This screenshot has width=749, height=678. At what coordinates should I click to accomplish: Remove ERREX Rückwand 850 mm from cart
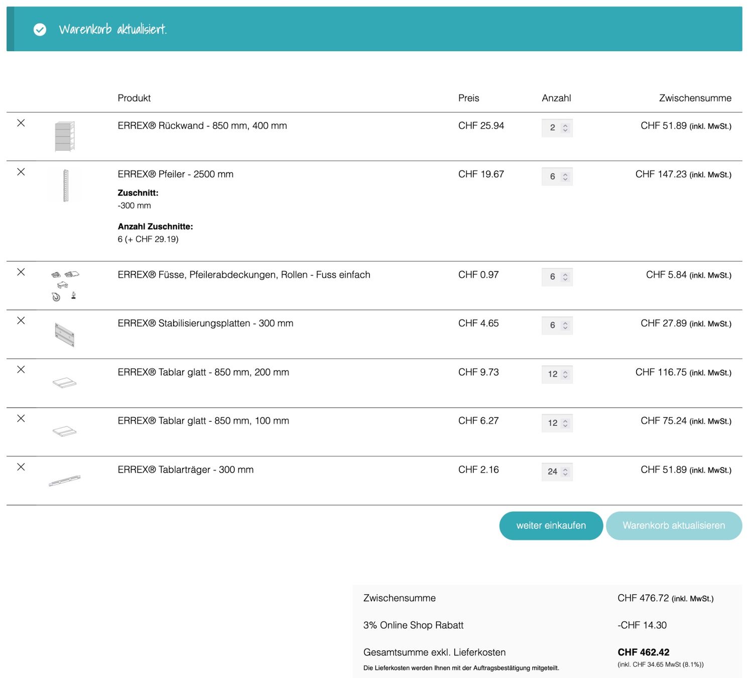pyautogui.click(x=21, y=123)
